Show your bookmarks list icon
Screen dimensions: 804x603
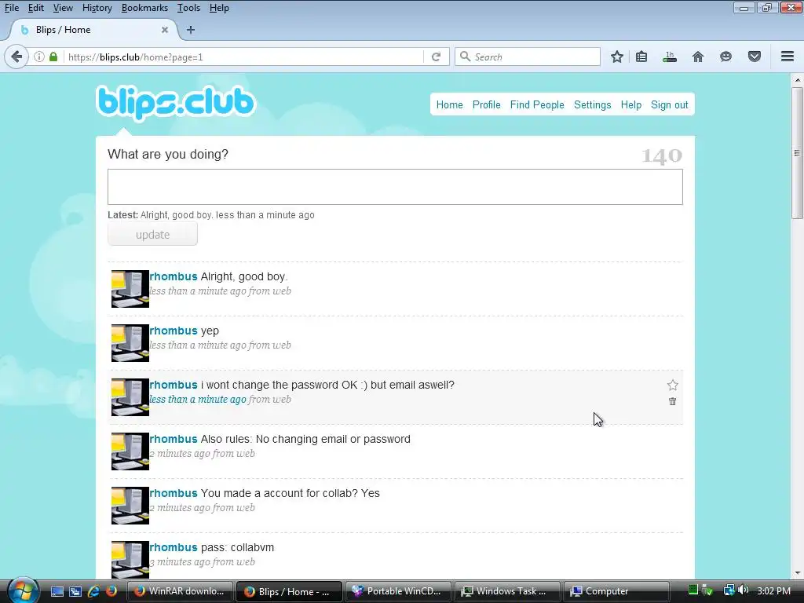point(641,57)
